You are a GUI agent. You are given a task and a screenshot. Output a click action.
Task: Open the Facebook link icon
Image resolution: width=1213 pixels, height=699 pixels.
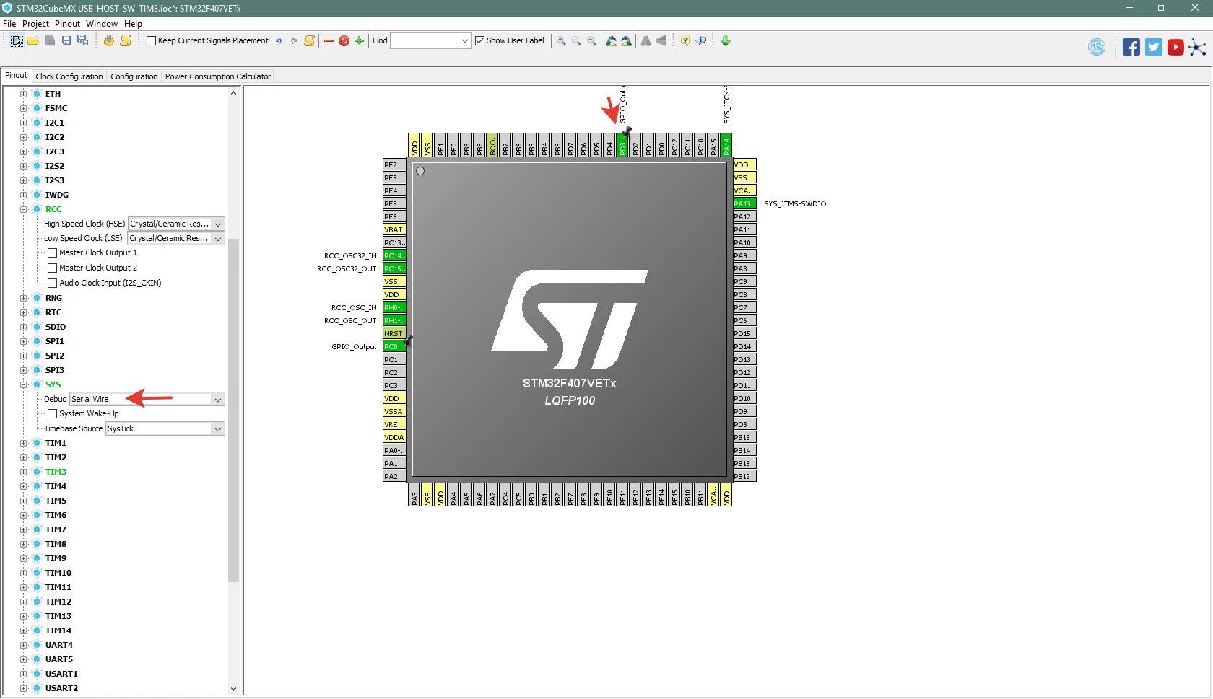[1131, 48]
